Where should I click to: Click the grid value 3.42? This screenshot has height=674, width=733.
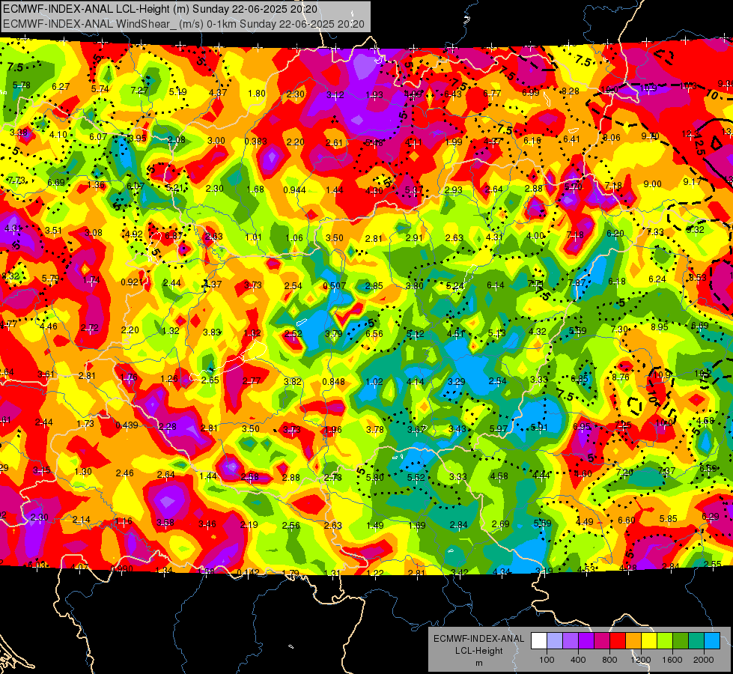pos(460,572)
